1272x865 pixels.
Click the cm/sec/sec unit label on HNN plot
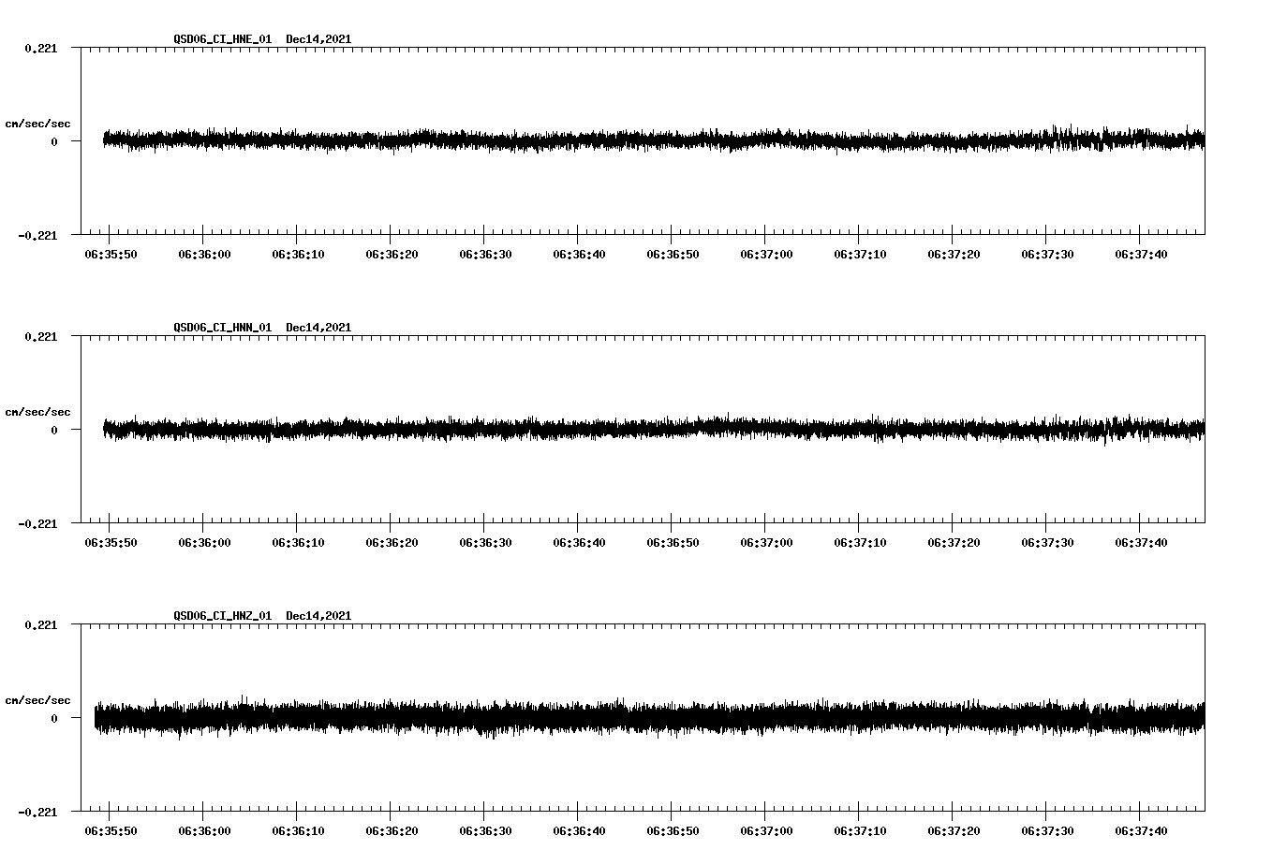click(37, 412)
